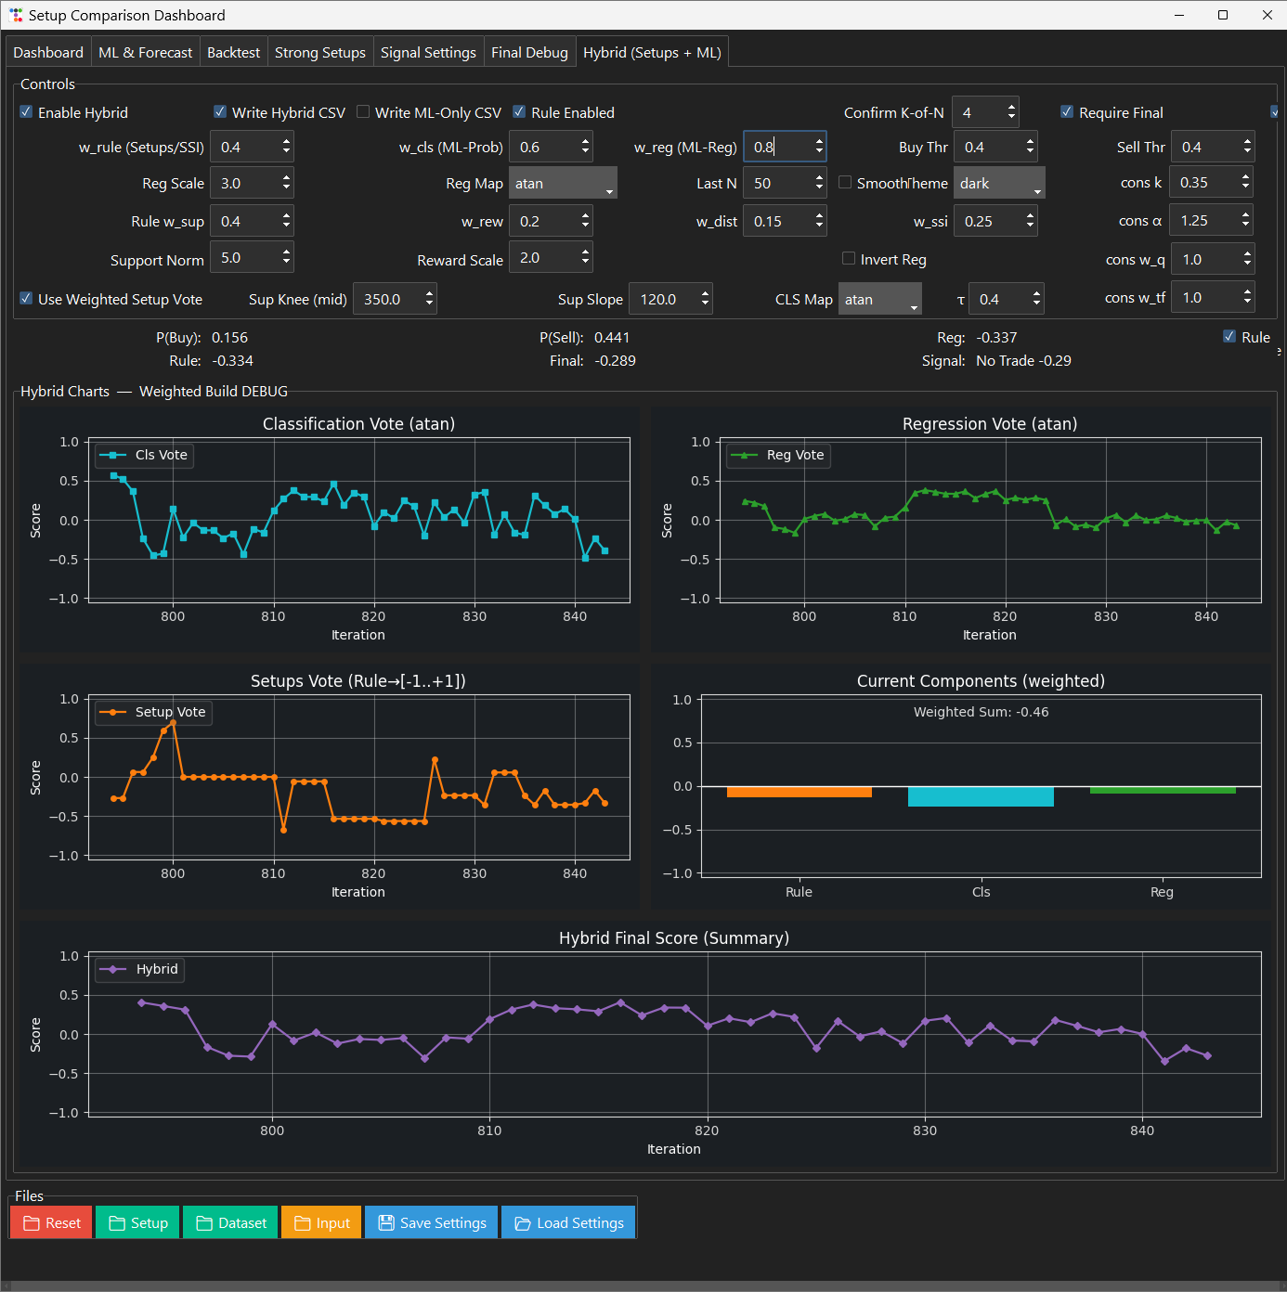Increase Support Norm with up arrow
This screenshot has height=1292, width=1287.
coord(286,252)
